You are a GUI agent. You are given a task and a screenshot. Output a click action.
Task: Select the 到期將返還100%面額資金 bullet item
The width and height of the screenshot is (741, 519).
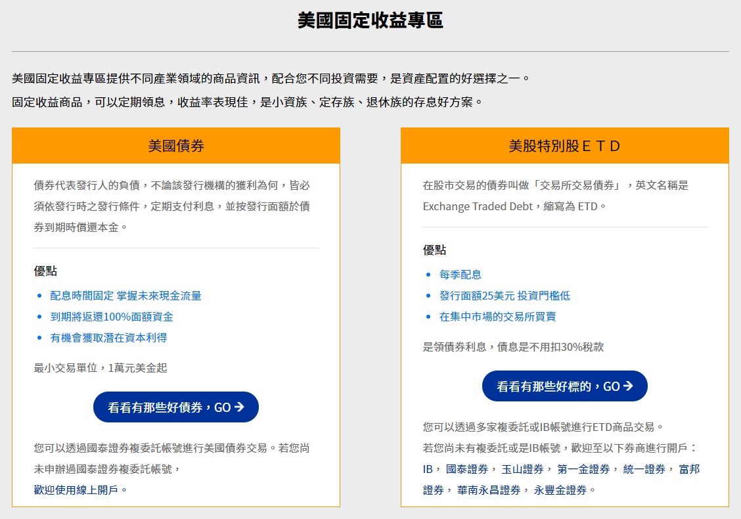click(112, 317)
